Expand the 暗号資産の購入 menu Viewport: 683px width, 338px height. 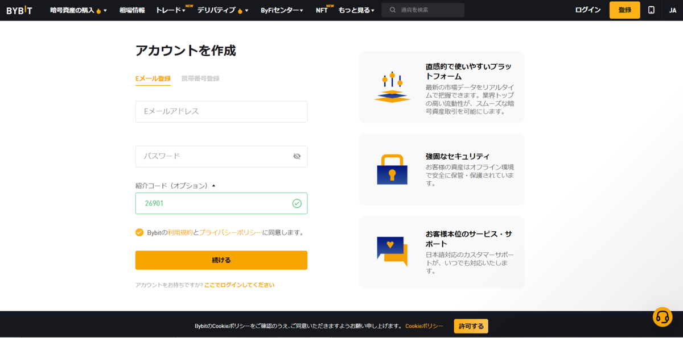79,10
